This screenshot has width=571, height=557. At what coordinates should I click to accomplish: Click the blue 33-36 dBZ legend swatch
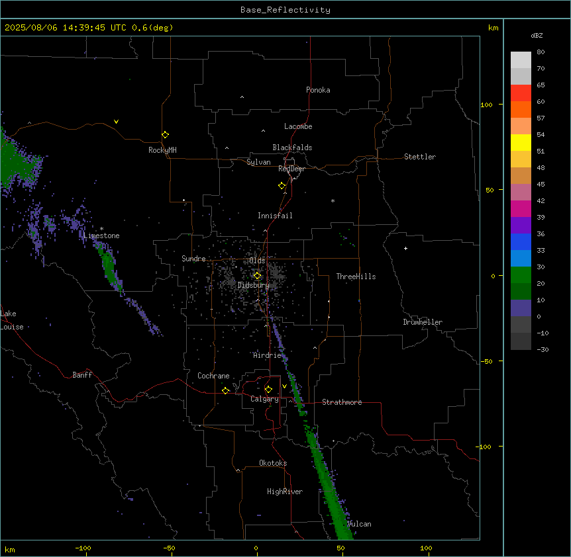click(521, 241)
